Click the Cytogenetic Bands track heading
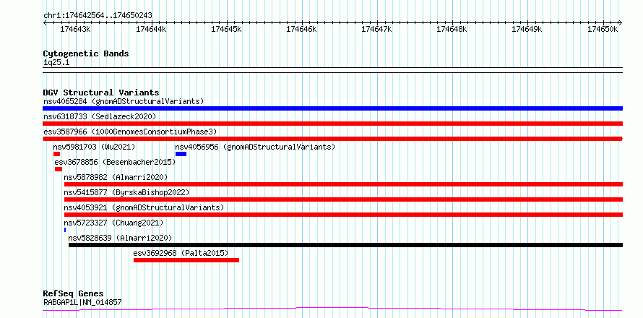Screen dimensions: 643x318 86,53
